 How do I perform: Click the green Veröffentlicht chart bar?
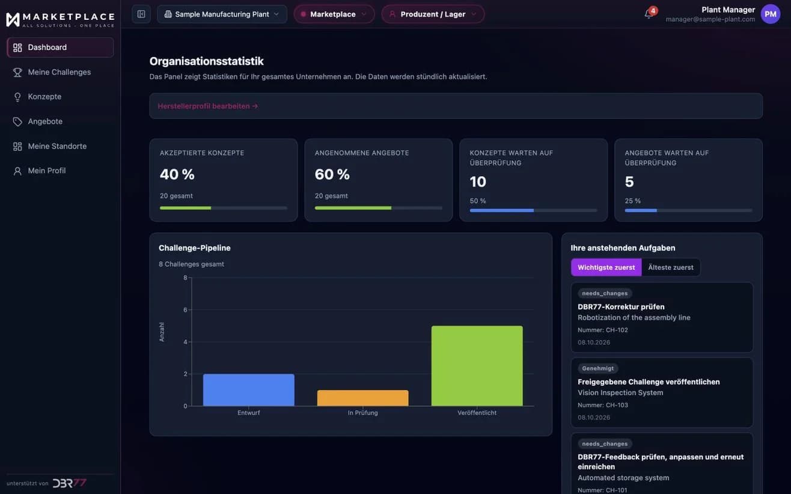[477, 366]
